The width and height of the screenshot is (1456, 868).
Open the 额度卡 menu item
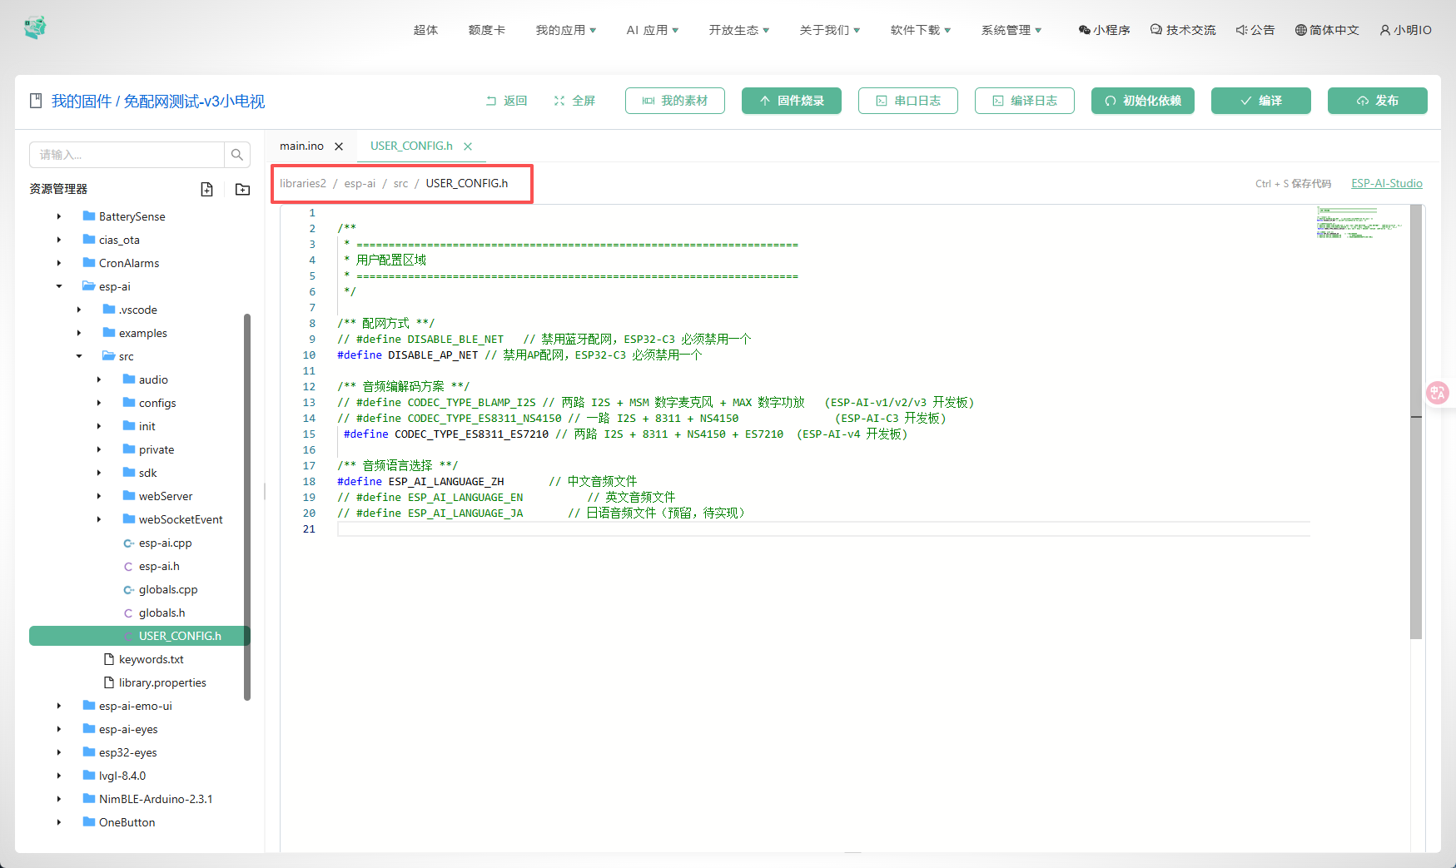tap(486, 30)
